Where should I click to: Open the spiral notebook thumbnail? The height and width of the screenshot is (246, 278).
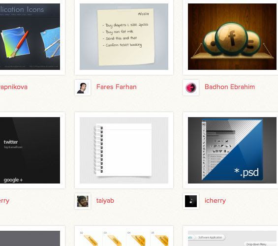coord(124,150)
